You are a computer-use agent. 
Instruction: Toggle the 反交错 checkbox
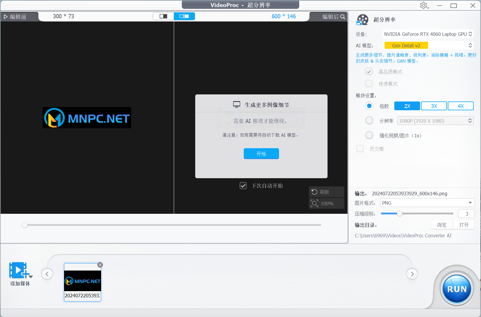(360, 149)
